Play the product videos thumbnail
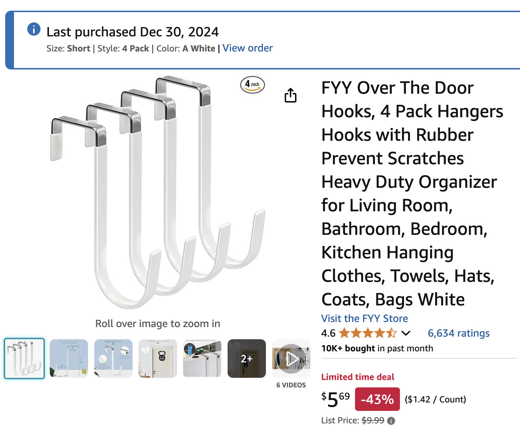The width and height of the screenshot is (520, 430). 291,359
